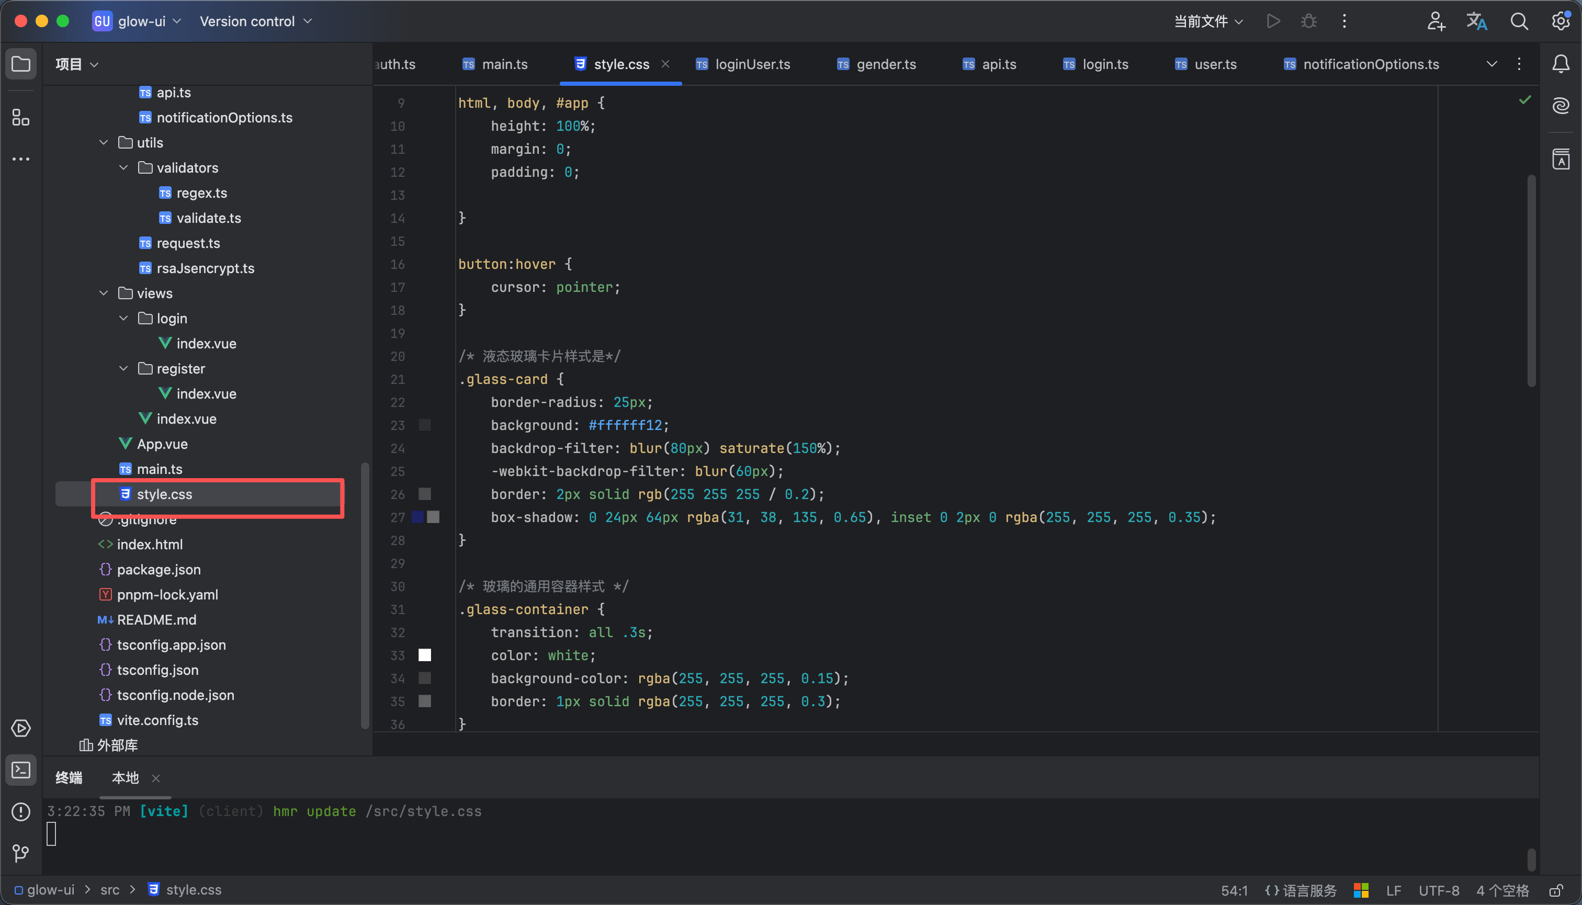Open the AI Assistant spiral icon

(1561, 106)
